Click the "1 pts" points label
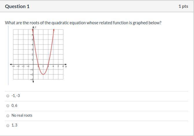The width and height of the screenshot is (194, 136). pos(183,6)
